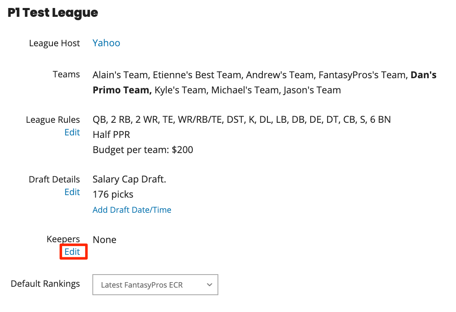
Task: Click Alain's Team in the teams list
Action: [120, 75]
